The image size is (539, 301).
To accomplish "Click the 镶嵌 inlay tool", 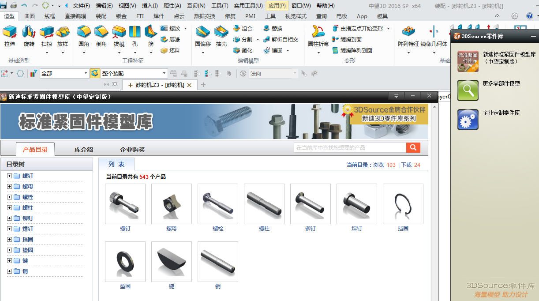I will 273,50.
